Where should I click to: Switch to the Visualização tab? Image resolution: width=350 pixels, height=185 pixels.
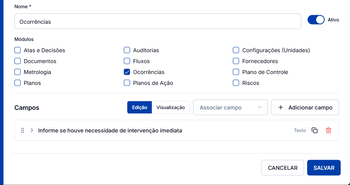171,107
